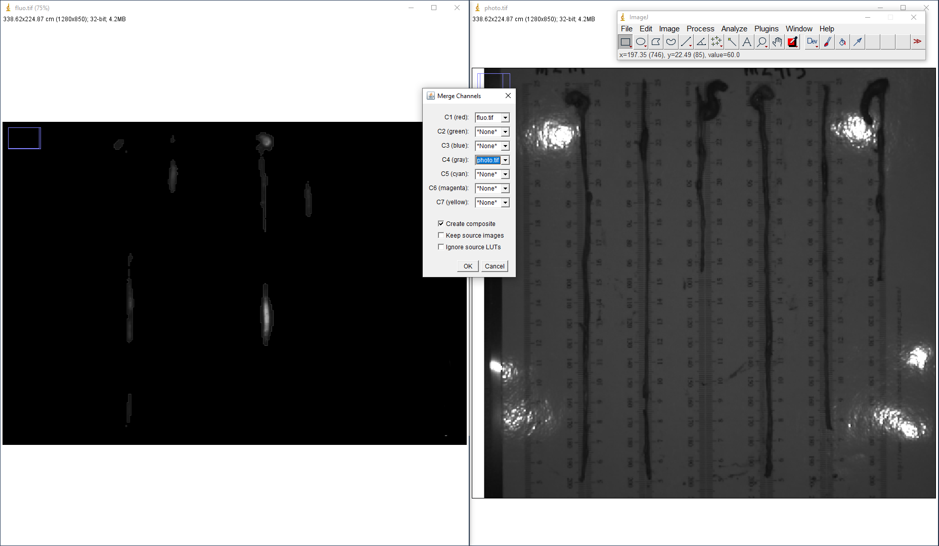Click the 'C1 (red):' label
The width and height of the screenshot is (939, 546).
point(457,117)
